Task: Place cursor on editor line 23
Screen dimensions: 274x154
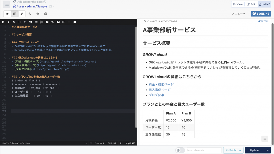Action: click(73, 111)
